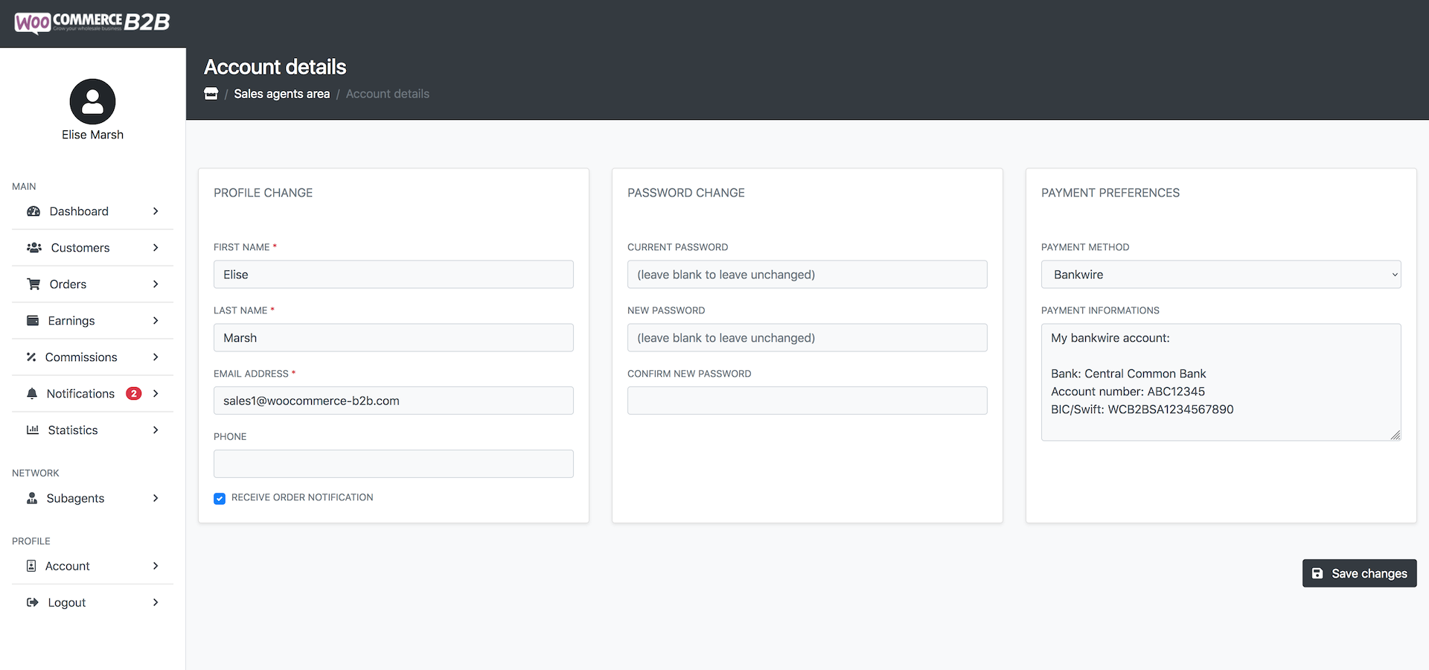Click the Commissions percent icon
Screen dimensions: 1429x670
(31, 357)
